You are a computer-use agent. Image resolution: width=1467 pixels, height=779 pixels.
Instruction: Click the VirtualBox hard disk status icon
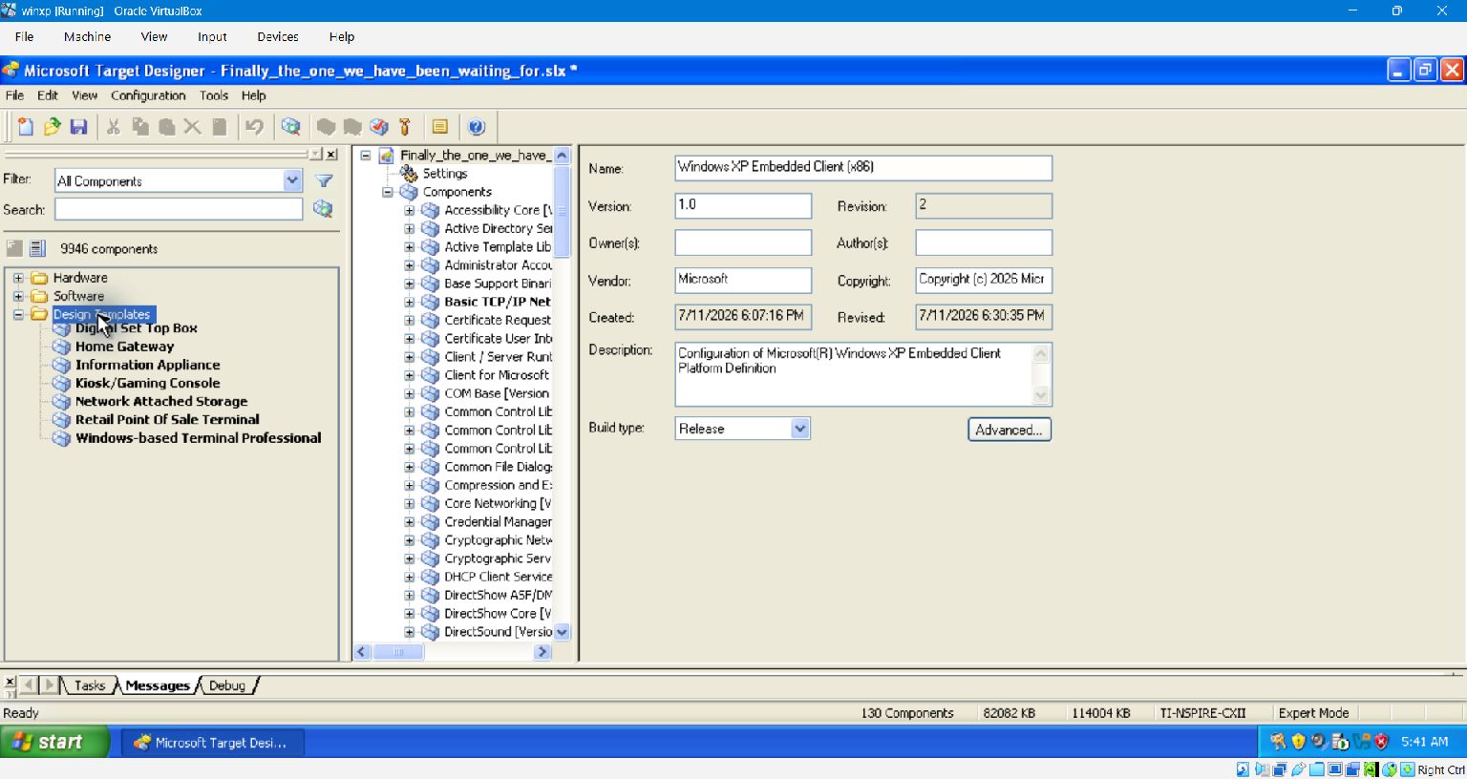(x=1243, y=769)
